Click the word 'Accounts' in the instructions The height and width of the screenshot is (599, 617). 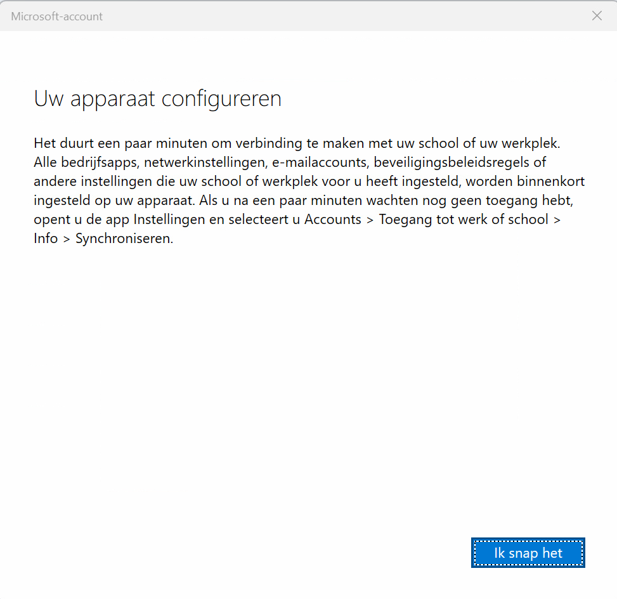tap(333, 220)
